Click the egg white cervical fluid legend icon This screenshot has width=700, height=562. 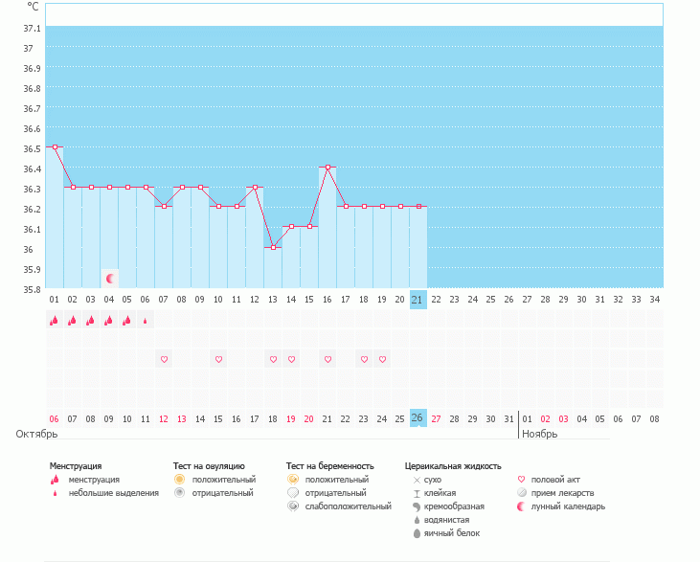click(x=417, y=533)
